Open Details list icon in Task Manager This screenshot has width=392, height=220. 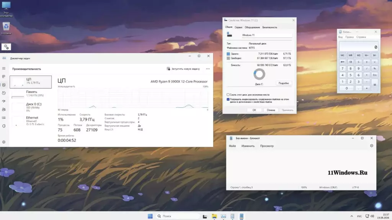[4, 118]
